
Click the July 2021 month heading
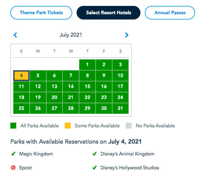tap(71, 35)
